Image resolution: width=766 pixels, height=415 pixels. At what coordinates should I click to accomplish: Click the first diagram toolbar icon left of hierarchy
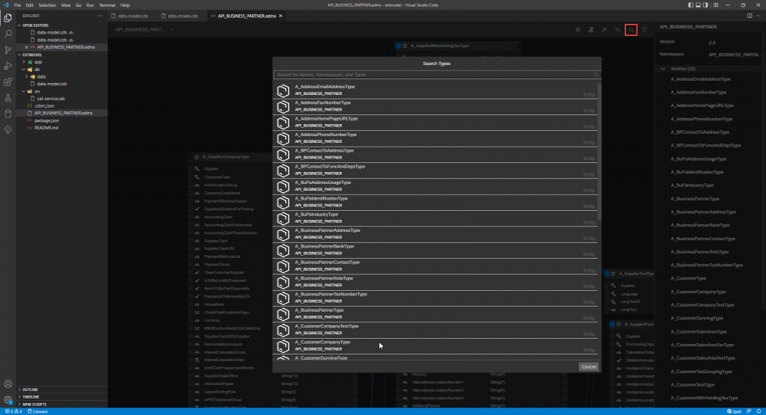578,30
